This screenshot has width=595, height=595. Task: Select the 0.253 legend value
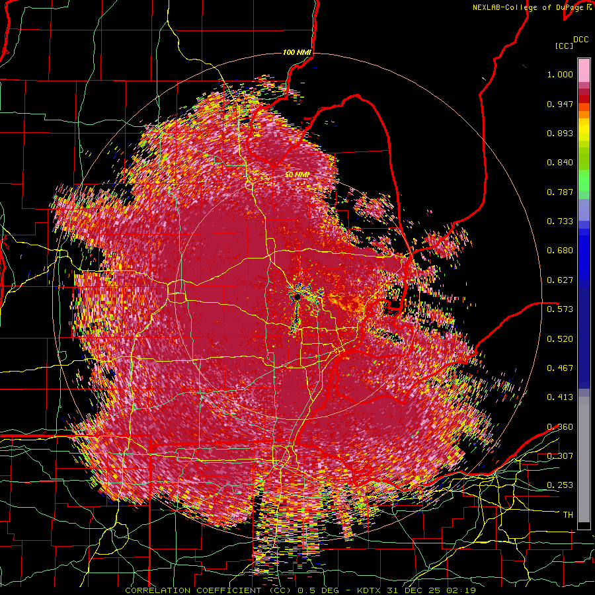(560, 485)
